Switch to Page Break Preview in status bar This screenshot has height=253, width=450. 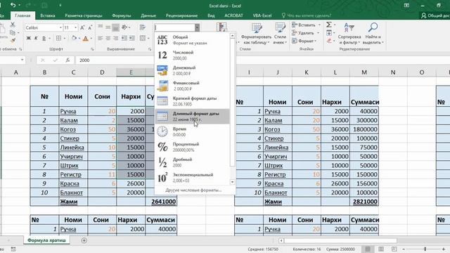coord(394,249)
